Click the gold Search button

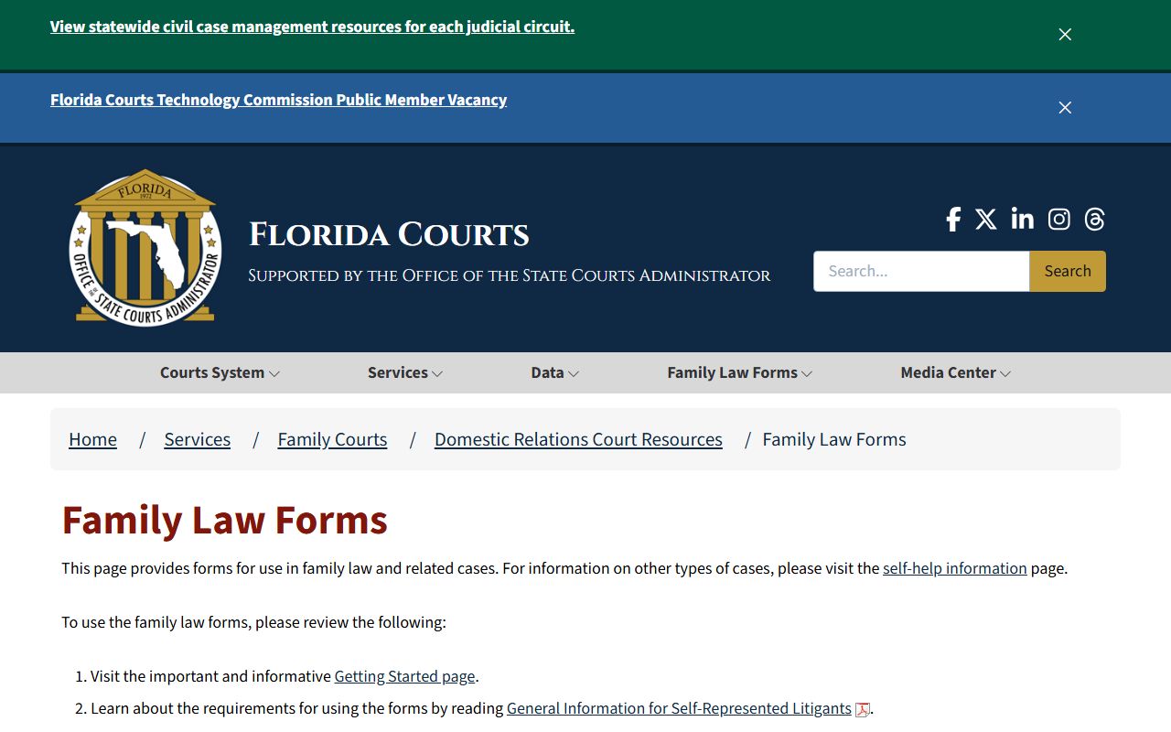[x=1068, y=271]
